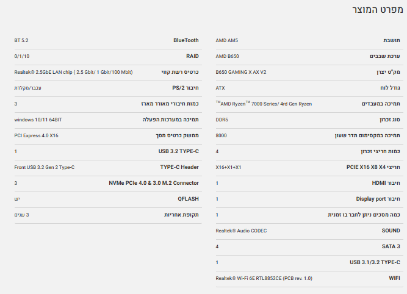
Task: Select the Realtek Audio CODEC value
Action: (x=241, y=231)
